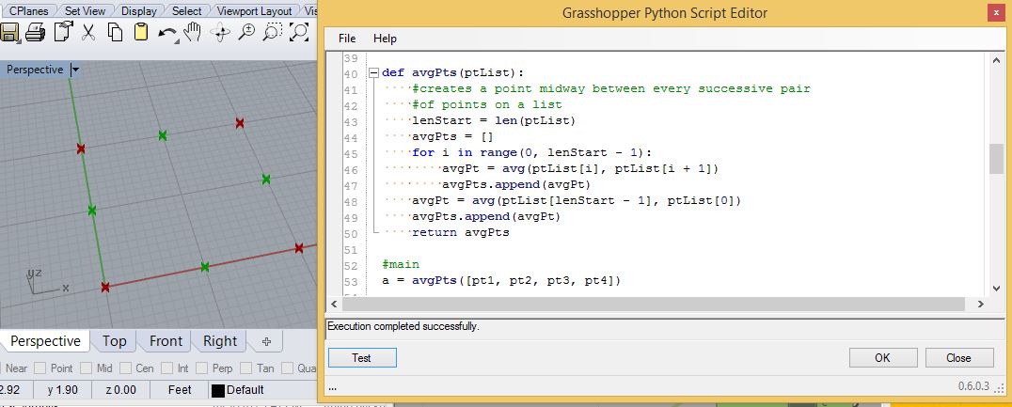Open the File menu in script editor

[347, 39]
